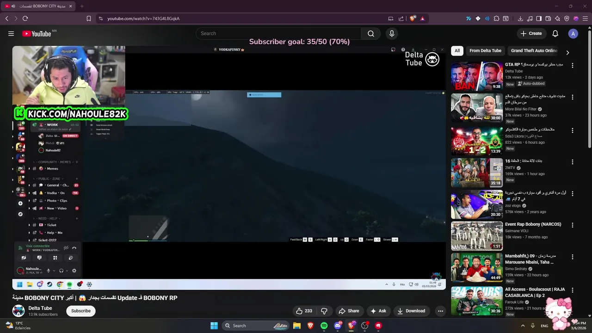
Task: Select the All filter chip
Action: pyautogui.click(x=457, y=51)
